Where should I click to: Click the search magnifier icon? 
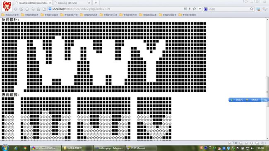[x=252, y=9]
